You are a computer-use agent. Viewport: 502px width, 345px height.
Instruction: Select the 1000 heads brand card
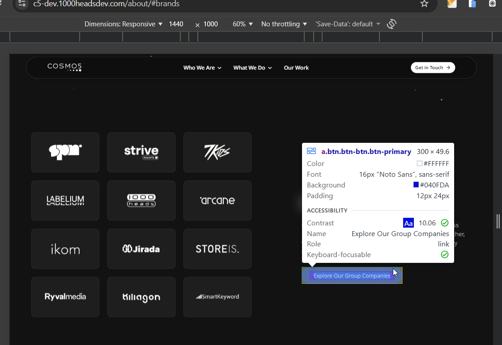click(141, 200)
